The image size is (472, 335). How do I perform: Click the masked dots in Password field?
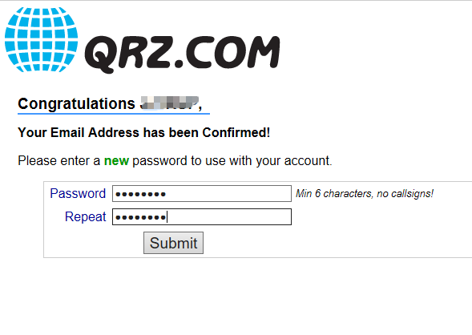[x=140, y=194]
